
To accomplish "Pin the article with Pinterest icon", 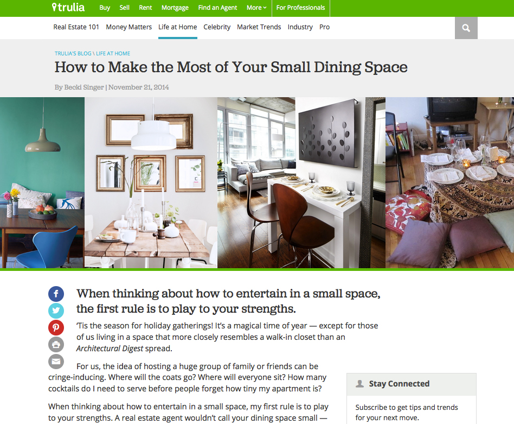I will coord(56,327).
